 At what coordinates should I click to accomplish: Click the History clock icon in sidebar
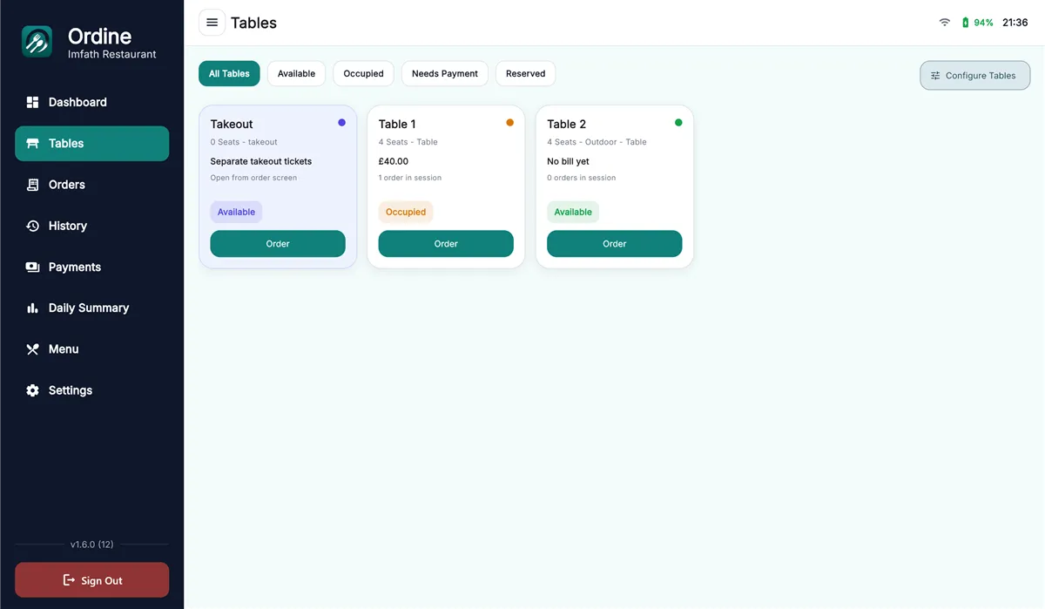(x=32, y=226)
